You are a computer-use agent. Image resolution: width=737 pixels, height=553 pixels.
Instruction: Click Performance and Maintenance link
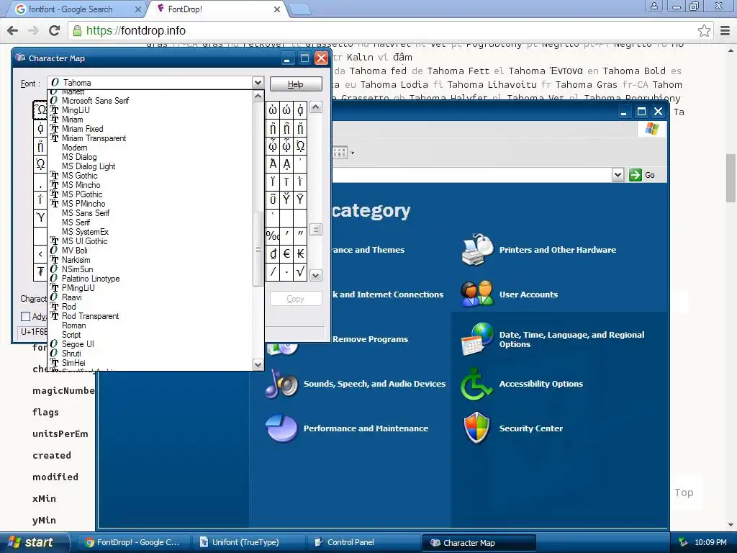click(366, 428)
